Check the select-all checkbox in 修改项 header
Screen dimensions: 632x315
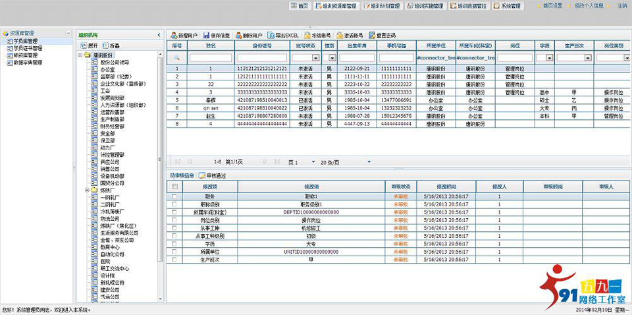click(174, 187)
